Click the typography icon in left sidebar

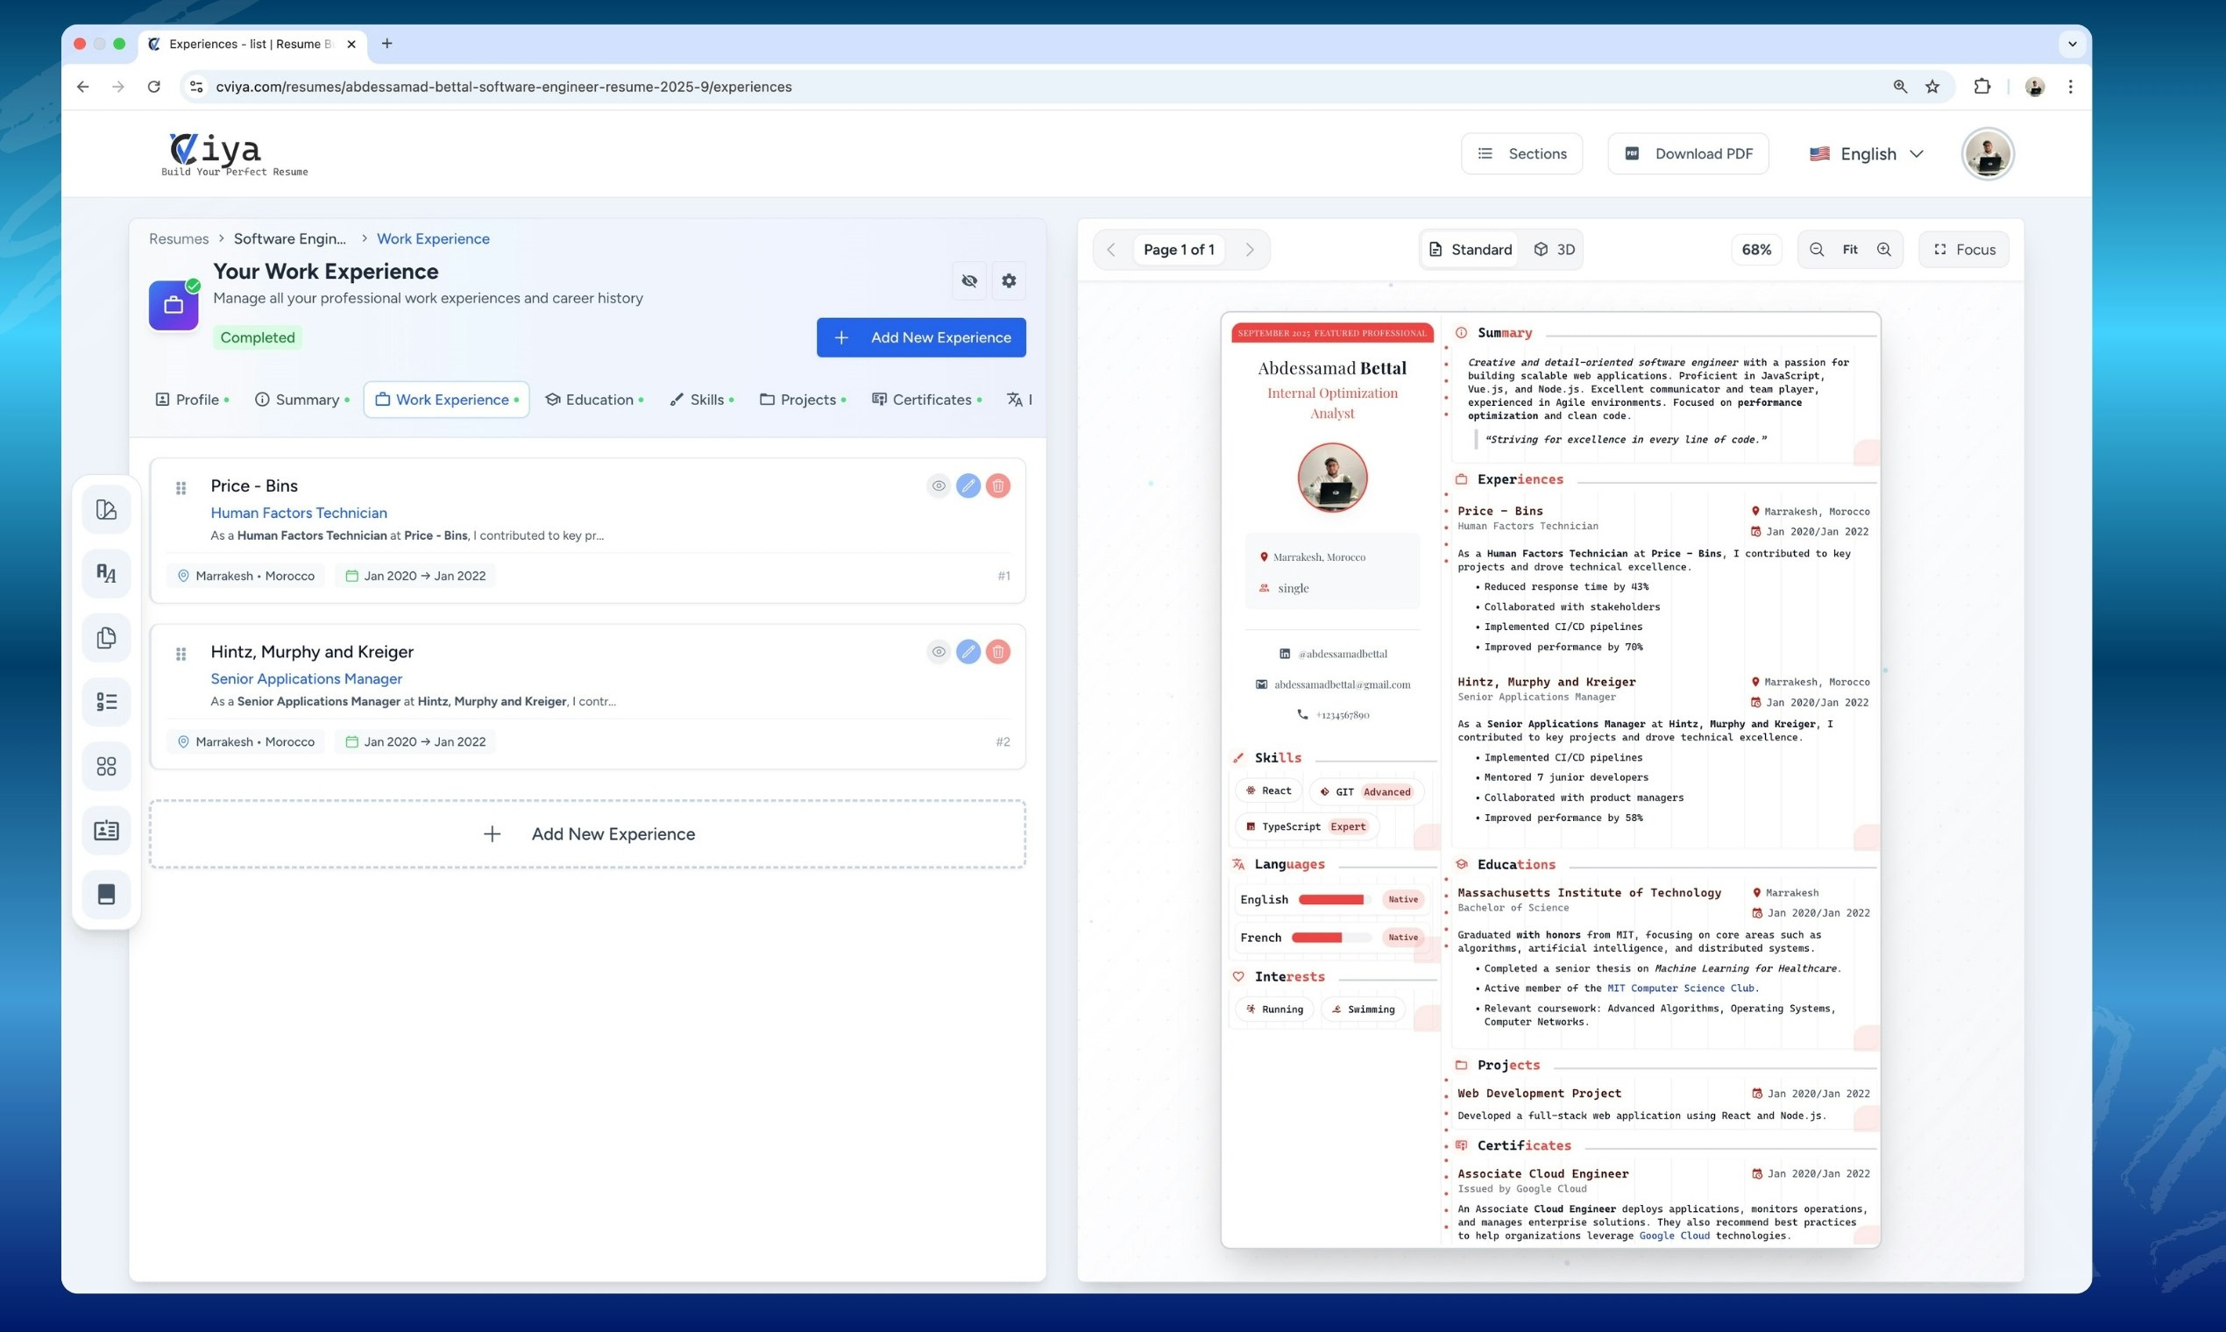click(106, 574)
